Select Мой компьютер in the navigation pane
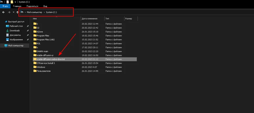This screenshot has height=113, width=254. [x=16, y=46]
